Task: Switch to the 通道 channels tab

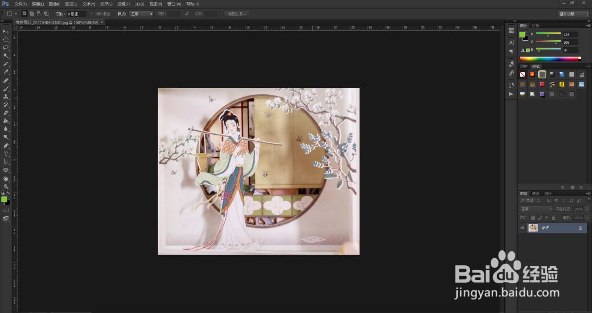Action: [x=535, y=193]
